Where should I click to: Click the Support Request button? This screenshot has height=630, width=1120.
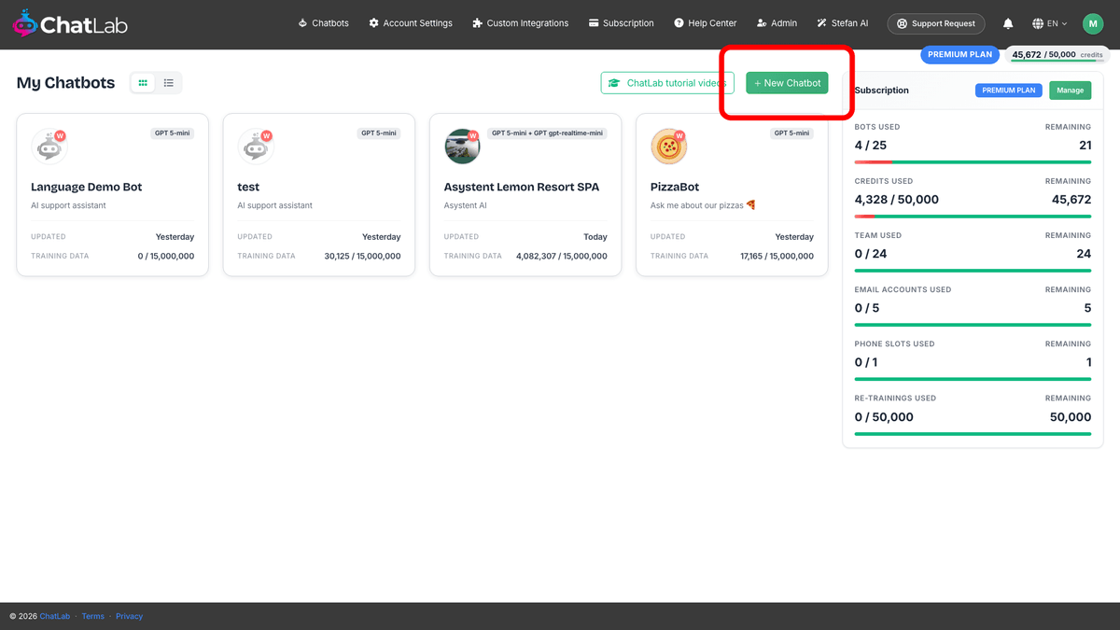pyautogui.click(x=935, y=23)
